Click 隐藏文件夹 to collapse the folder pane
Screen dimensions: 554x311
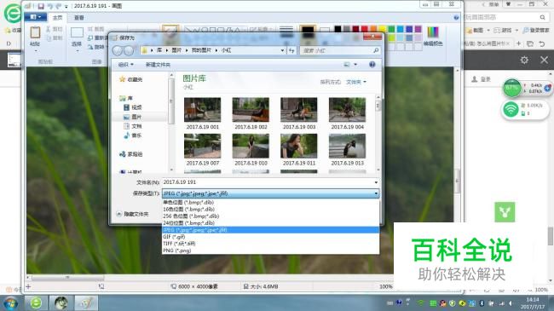coord(132,214)
